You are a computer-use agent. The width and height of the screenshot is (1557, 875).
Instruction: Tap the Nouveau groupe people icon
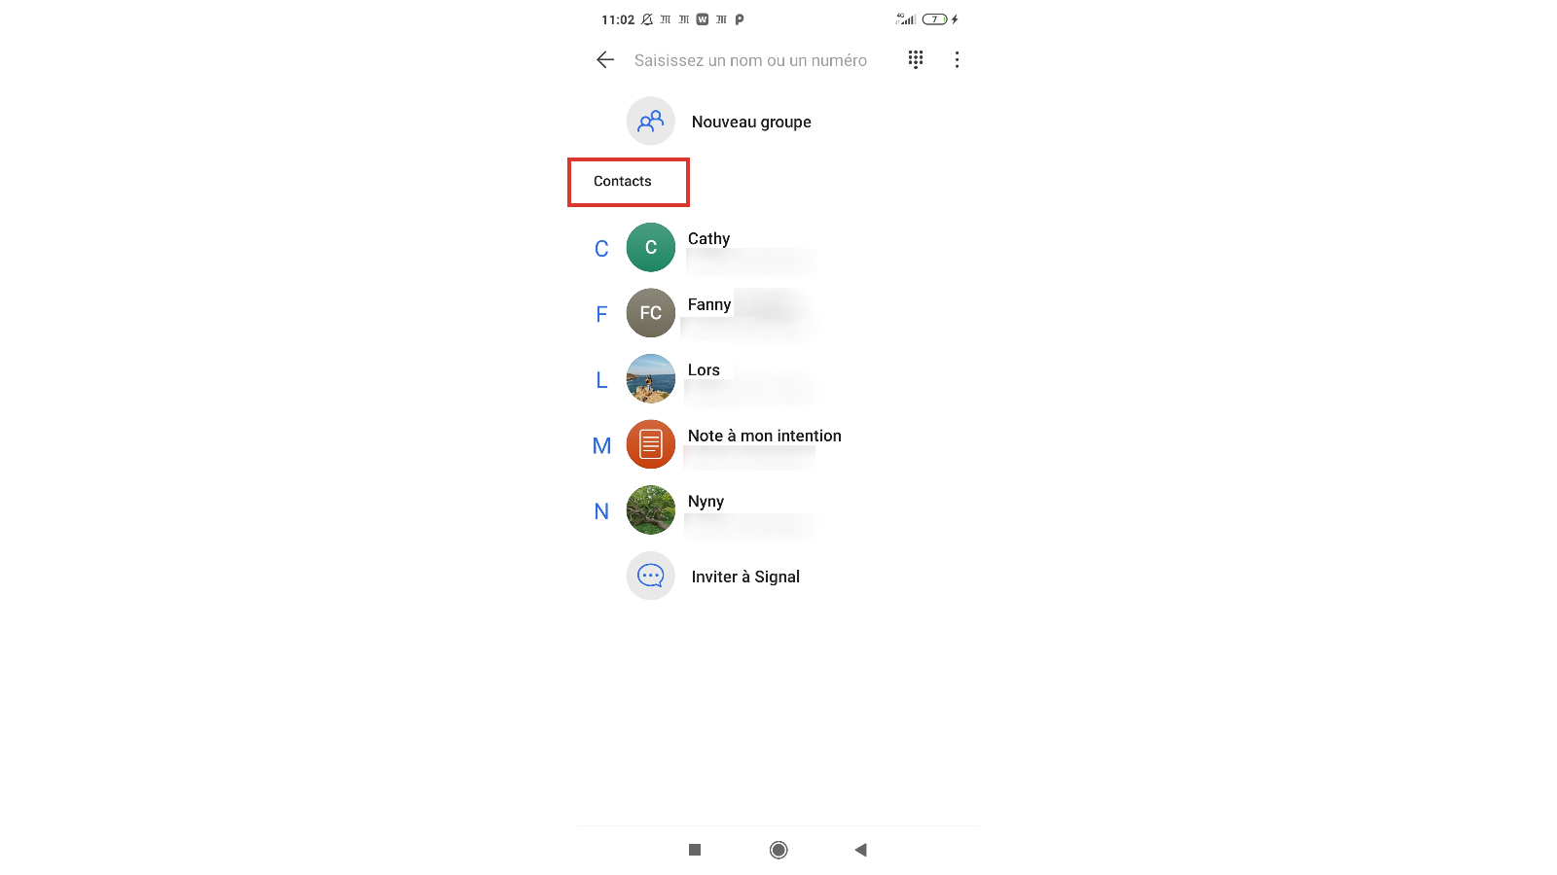point(651,122)
